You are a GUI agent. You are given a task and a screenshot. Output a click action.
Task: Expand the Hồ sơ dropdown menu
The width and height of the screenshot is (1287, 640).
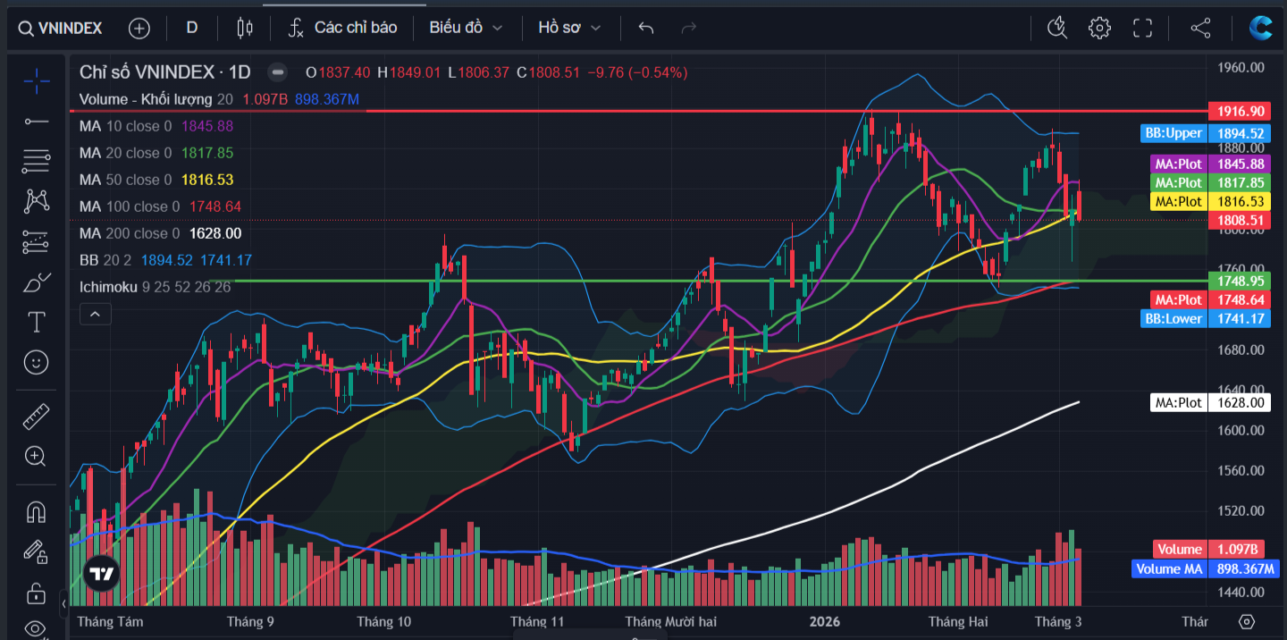click(569, 28)
